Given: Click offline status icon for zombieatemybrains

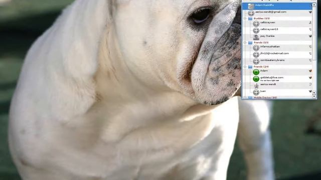Looking at the screenshot, I should coord(256,61).
